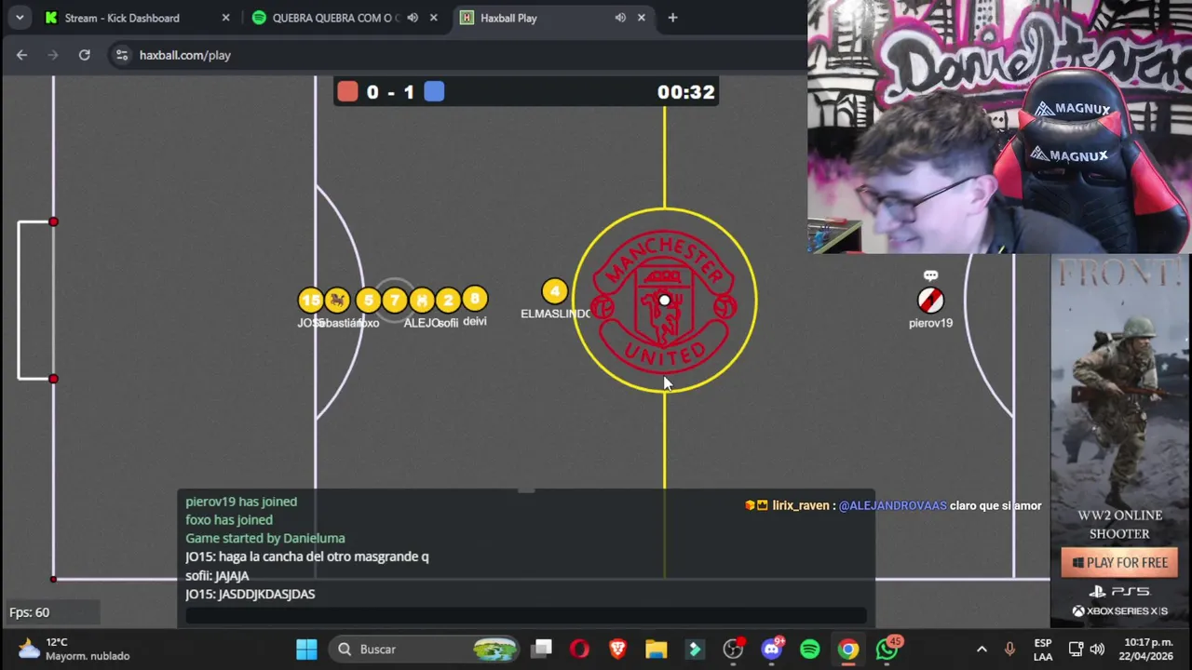Click player disc labeled ALEJO
The image size is (1192, 670).
tap(422, 300)
